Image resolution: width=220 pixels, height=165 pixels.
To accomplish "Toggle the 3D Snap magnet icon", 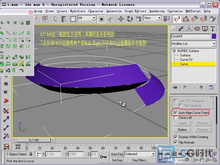I will tap(177, 19).
